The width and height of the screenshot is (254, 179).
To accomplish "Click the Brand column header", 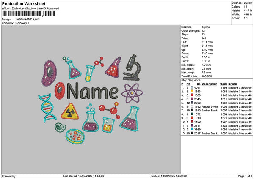I will point(233,84).
